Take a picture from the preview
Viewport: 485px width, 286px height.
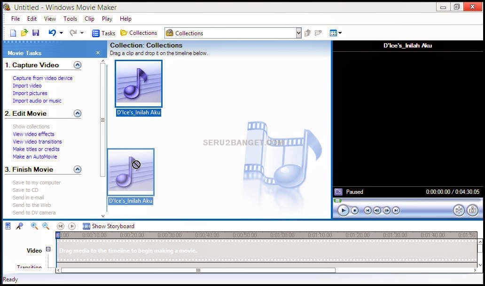[x=473, y=210]
